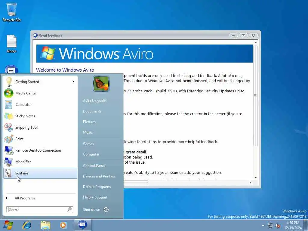Click the network icon in system tray
Screen dimensions: 308x231
tap(270, 226)
